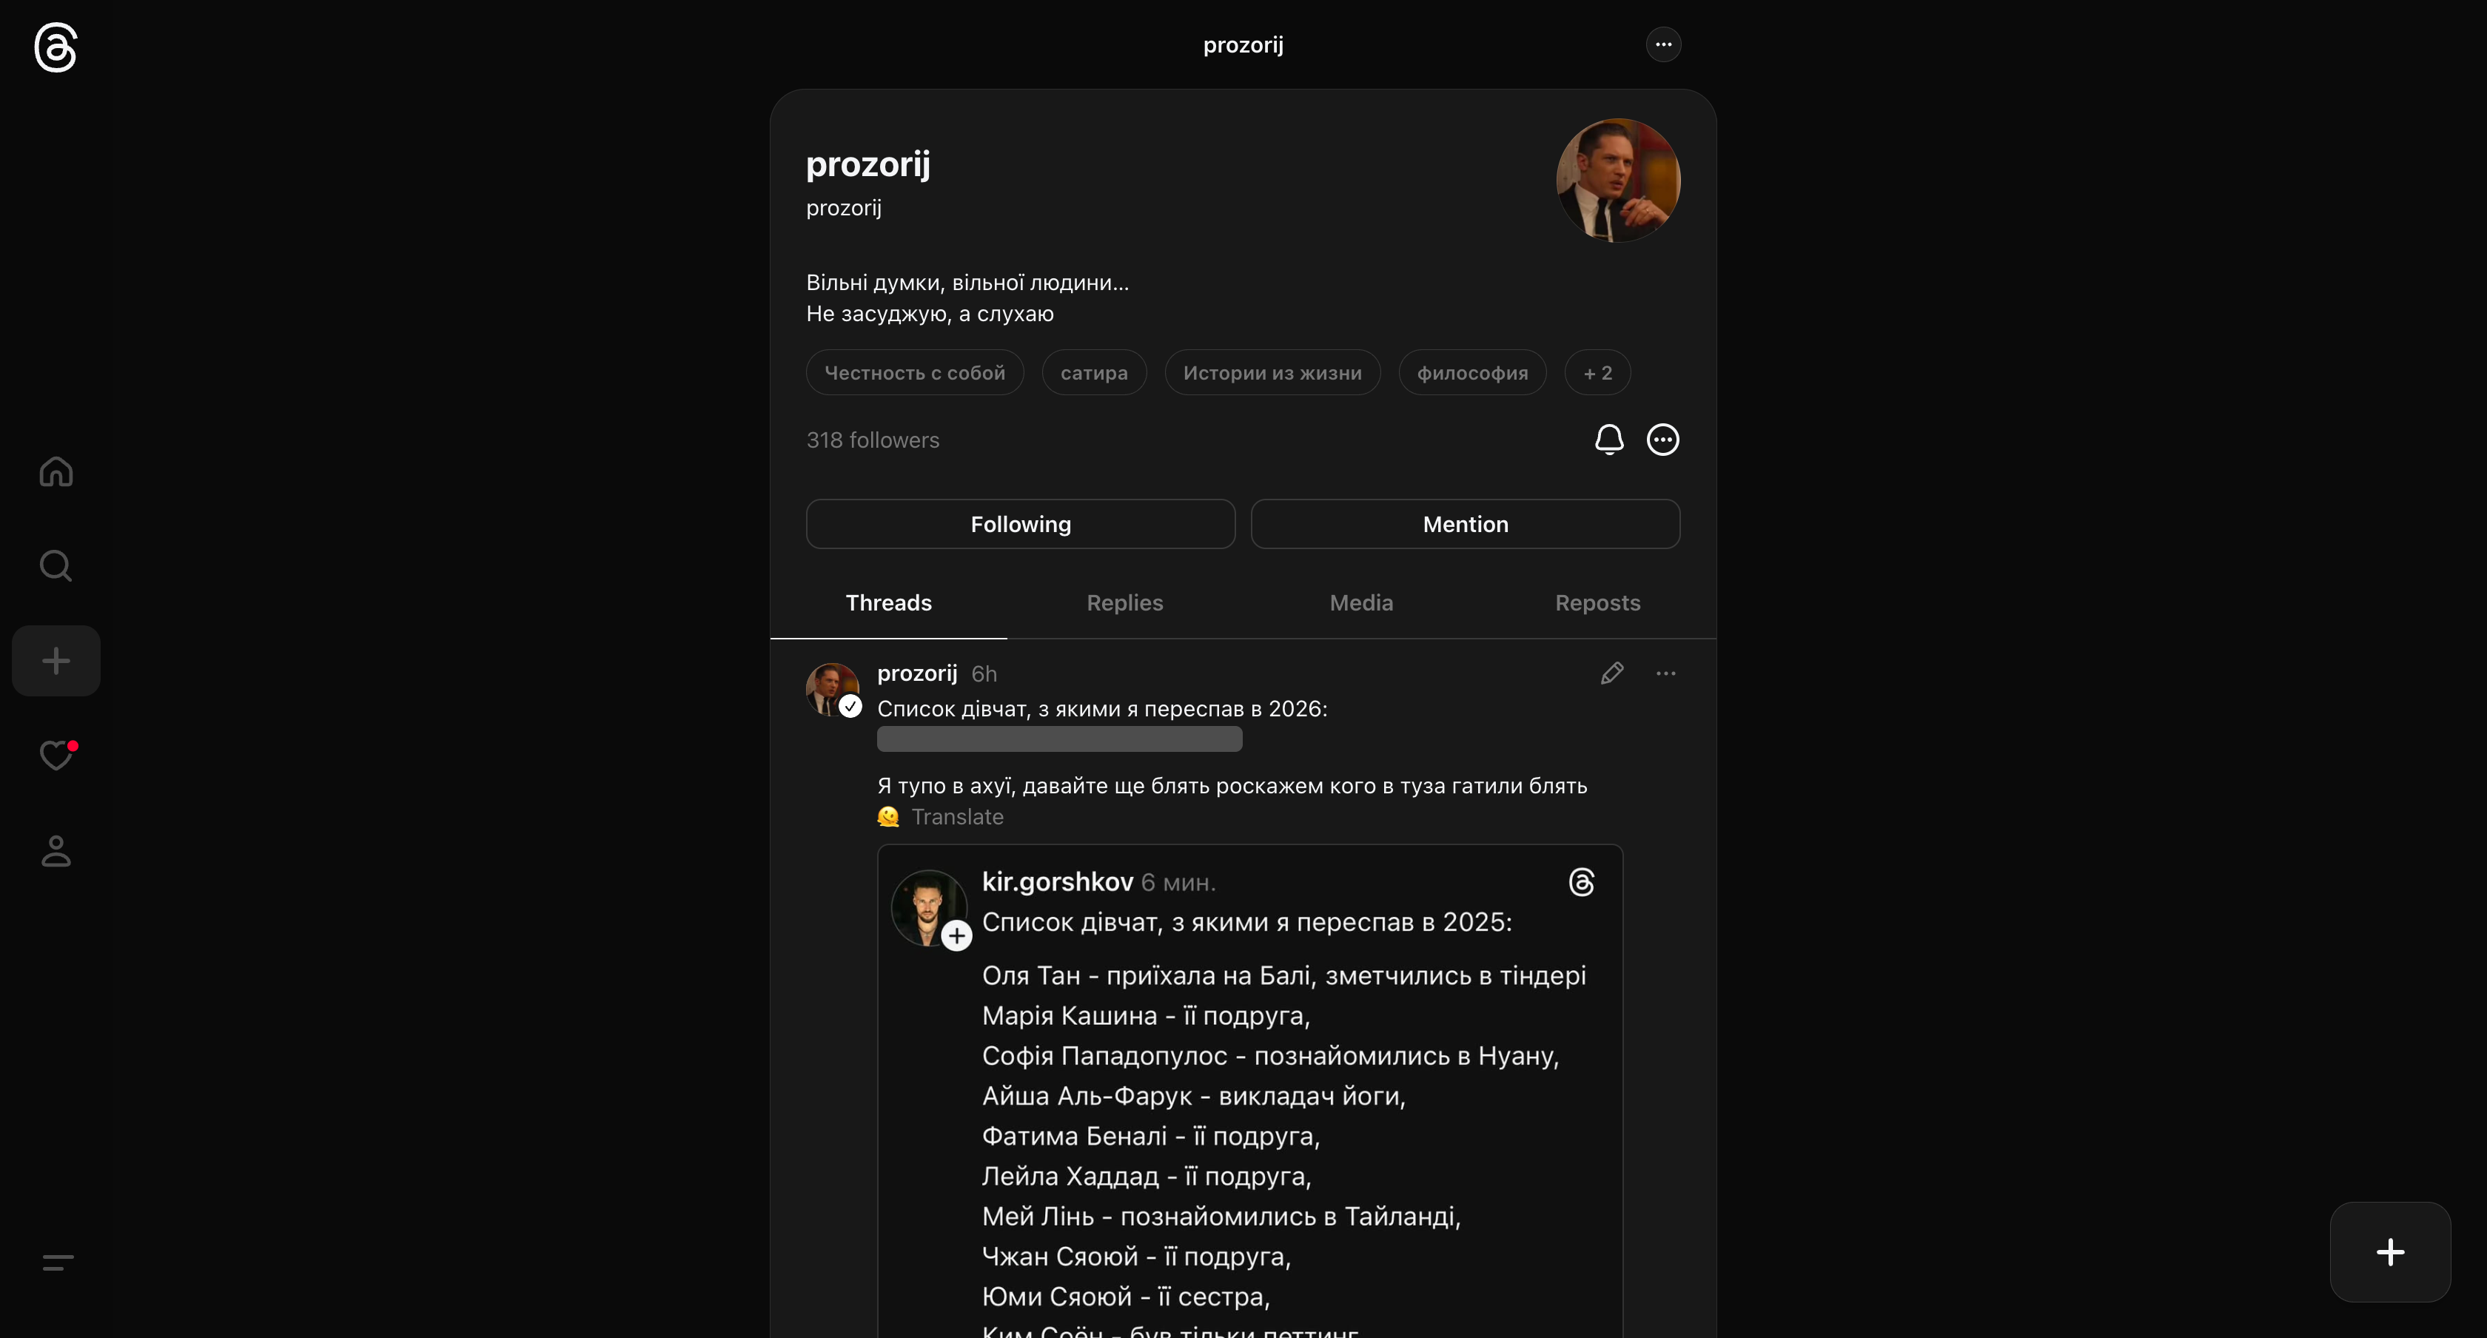Switch to the Reposts tab
This screenshot has height=1338, width=2487.
click(x=1598, y=602)
